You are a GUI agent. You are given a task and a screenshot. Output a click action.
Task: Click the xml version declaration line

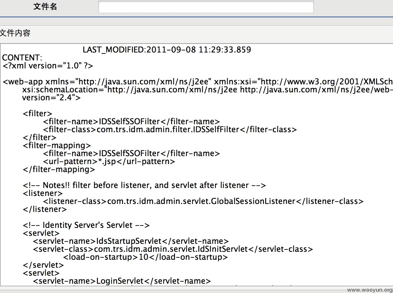[48, 66]
